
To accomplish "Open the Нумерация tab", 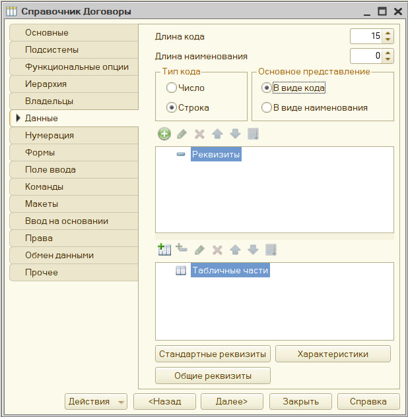I will click(x=74, y=135).
